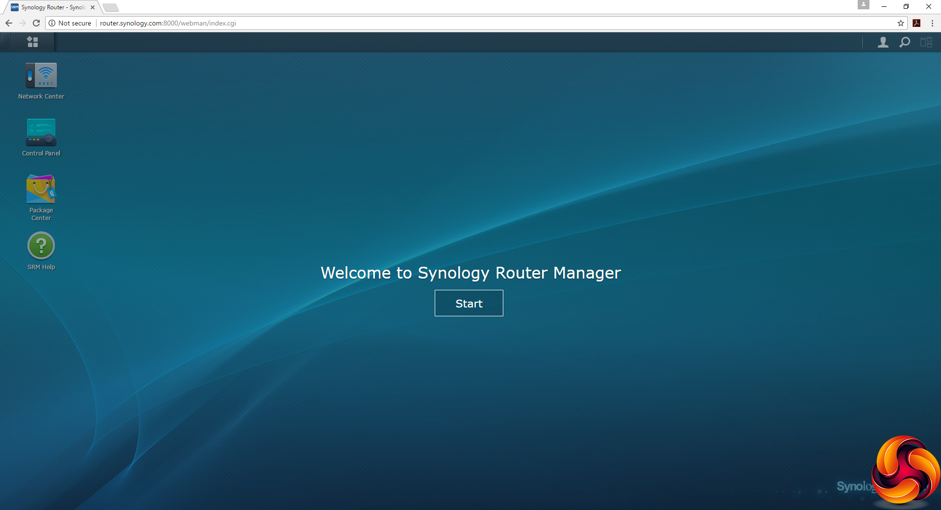Click the Welcome to Synology Router Manager heading

pos(470,273)
